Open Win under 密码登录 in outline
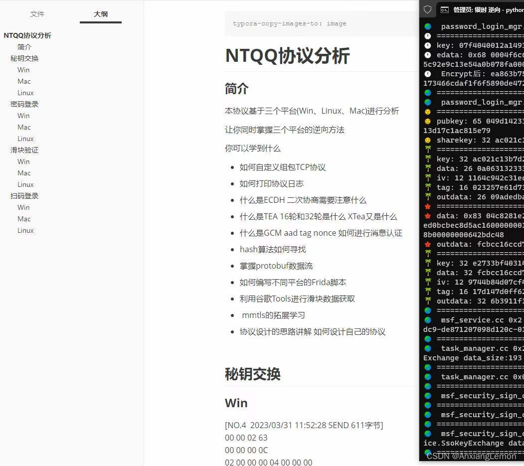 pyautogui.click(x=23, y=116)
